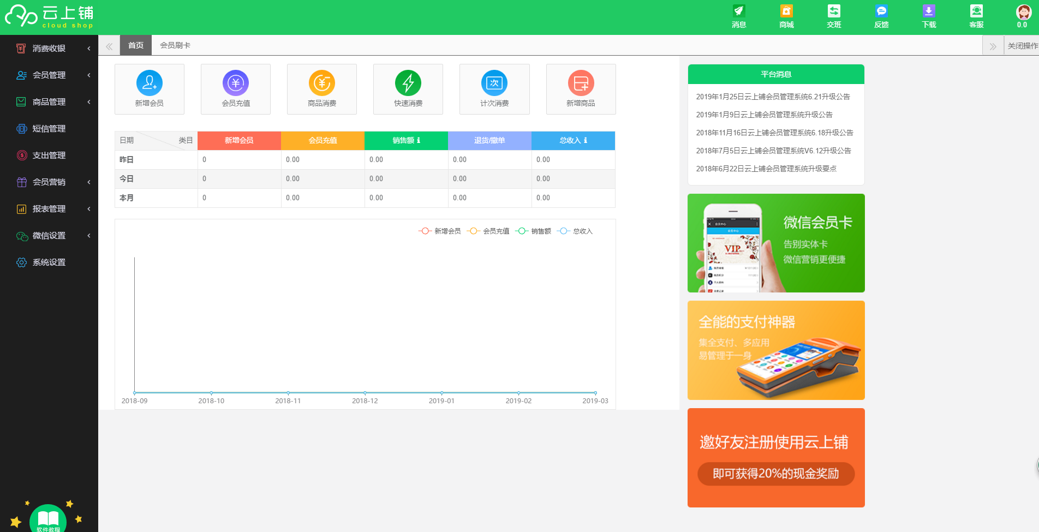The width and height of the screenshot is (1039, 532).
Task: Click the 支出管理 sidebar icon
Action: (x=21, y=155)
